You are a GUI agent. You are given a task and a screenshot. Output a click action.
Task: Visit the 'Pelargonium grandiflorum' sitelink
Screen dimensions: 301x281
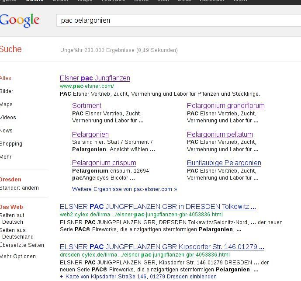tap(225, 106)
